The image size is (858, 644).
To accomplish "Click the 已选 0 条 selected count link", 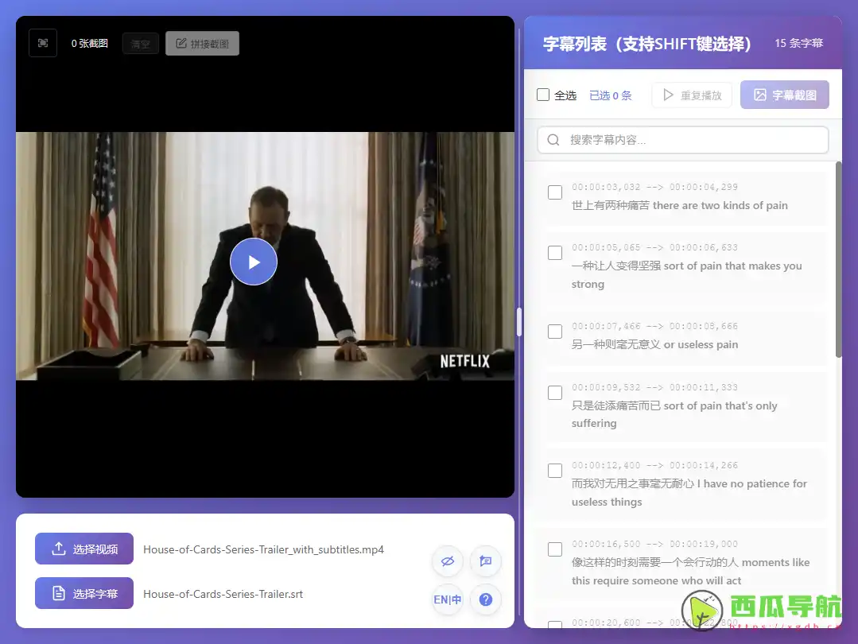I will pyautogui.click(x=610, y=95).
